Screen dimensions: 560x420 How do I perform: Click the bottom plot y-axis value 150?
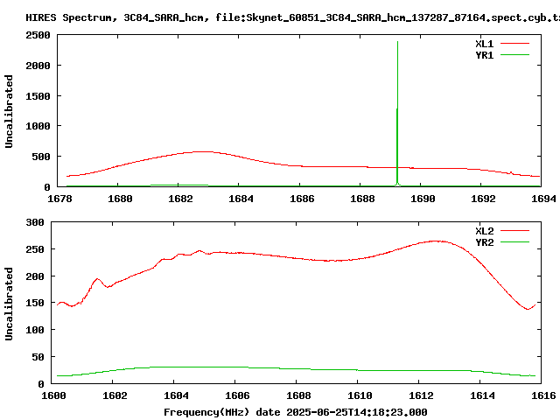pyautogui.click(x=35, y=303)
